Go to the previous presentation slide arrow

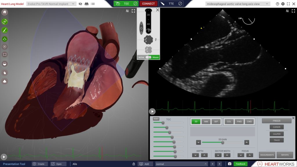click(x=213, y=164)
